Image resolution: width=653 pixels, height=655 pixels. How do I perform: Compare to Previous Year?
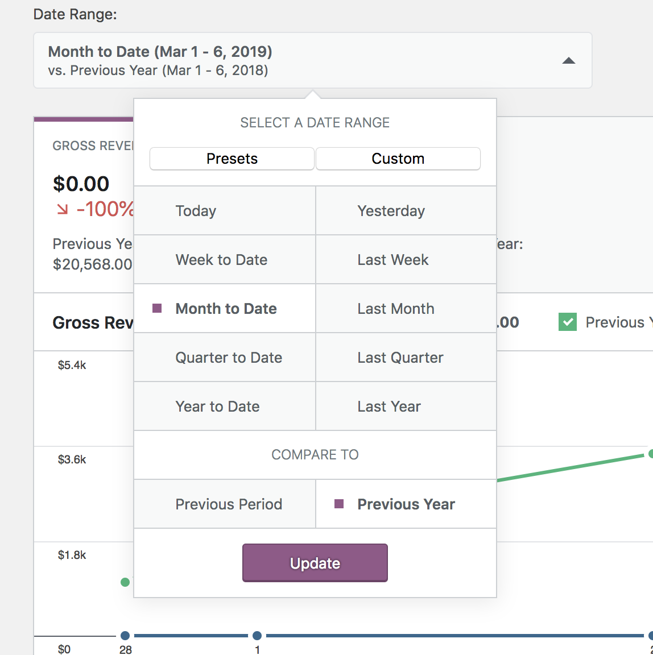[x=406, y=504]
